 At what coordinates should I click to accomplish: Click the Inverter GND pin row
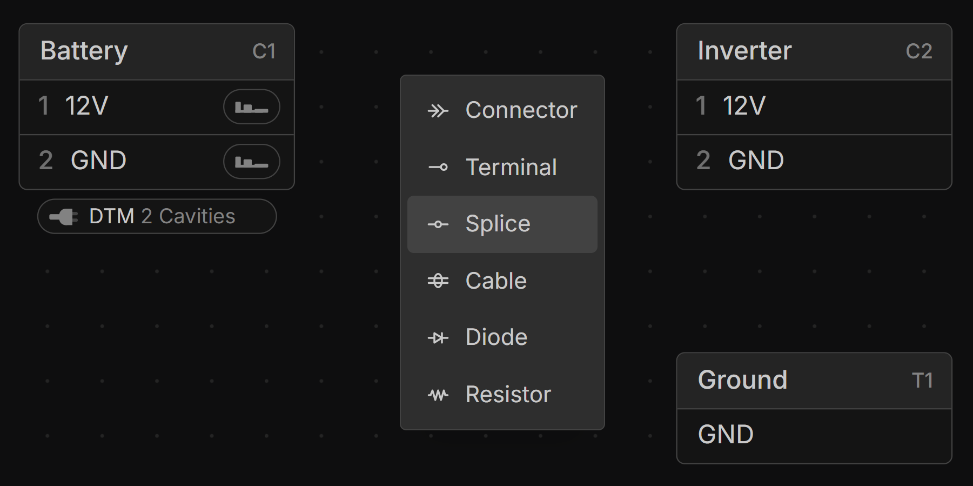click(814, 161)
